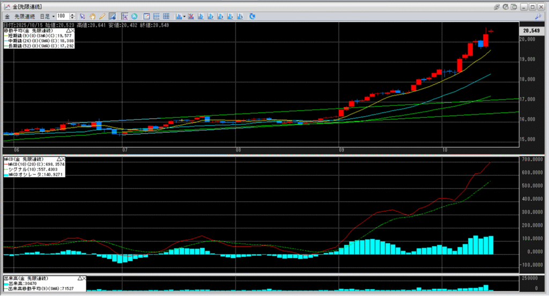549x296 pixels.
Task: Toggle the bordered chart panel button beside the brush
Action: 124,16
